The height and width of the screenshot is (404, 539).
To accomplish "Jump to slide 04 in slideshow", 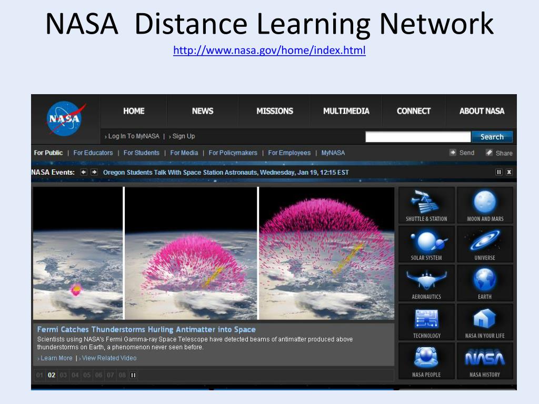I will (75, 375).
